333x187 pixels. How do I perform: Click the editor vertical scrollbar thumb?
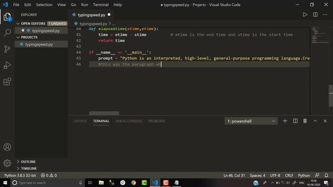click(x=331, y=96)
